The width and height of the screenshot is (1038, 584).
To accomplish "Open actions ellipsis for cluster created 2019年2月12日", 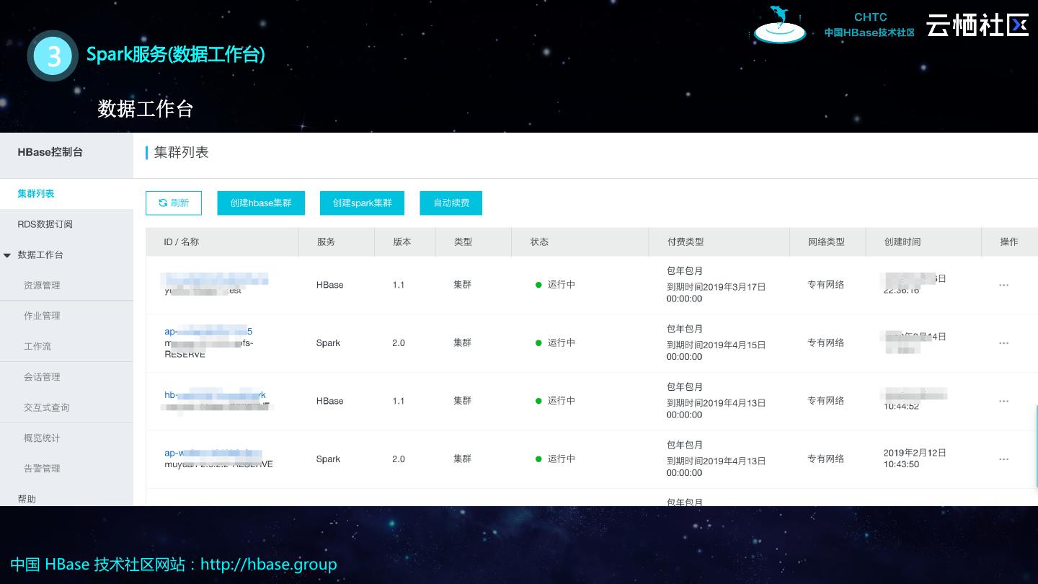I will [1003, 459].
